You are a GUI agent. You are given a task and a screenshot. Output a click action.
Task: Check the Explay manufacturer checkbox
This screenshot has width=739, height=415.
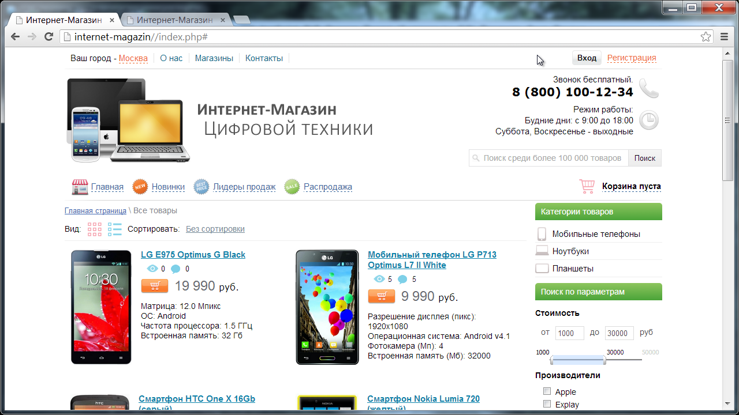[x=547, y=404]
